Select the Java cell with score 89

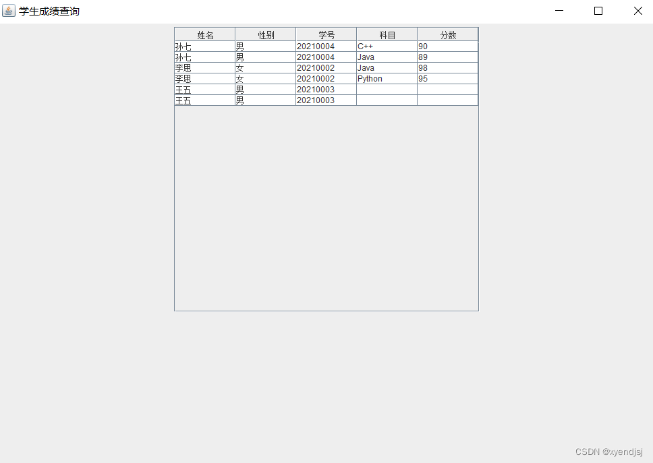387,57
